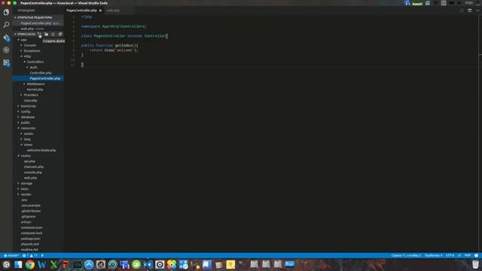
Task: Open composer.json in the explorer
Action: pos(32,227)
